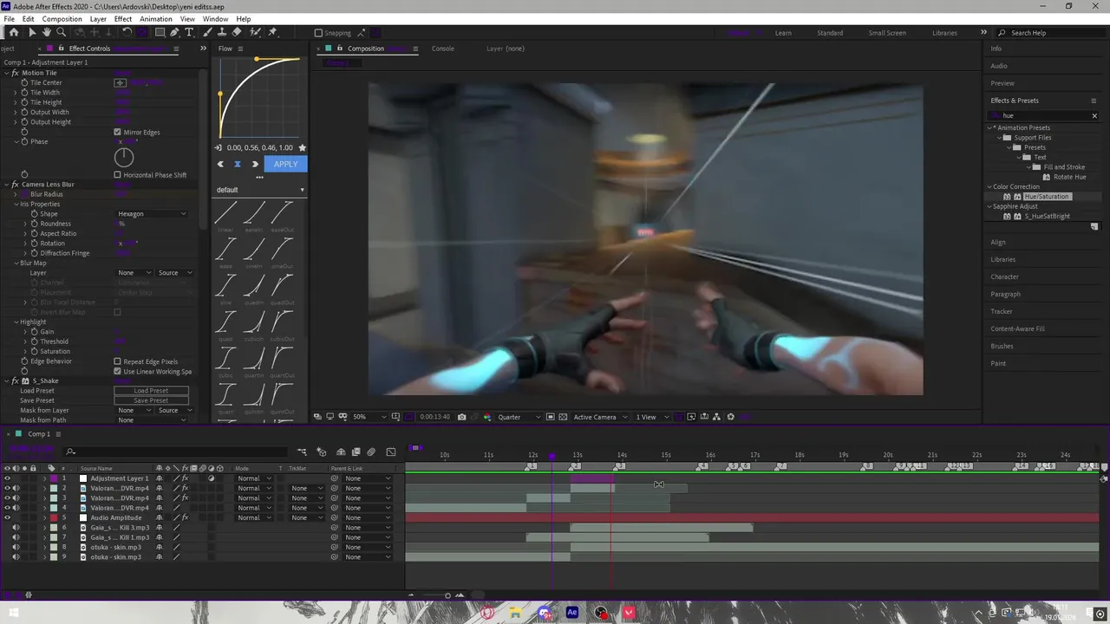Mute the Gaia_s Kill 3.mp3 audio layer

tap(16, 528)
